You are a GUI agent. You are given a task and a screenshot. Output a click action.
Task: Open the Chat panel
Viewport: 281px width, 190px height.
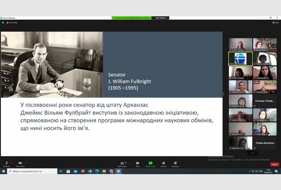point(137,163)
